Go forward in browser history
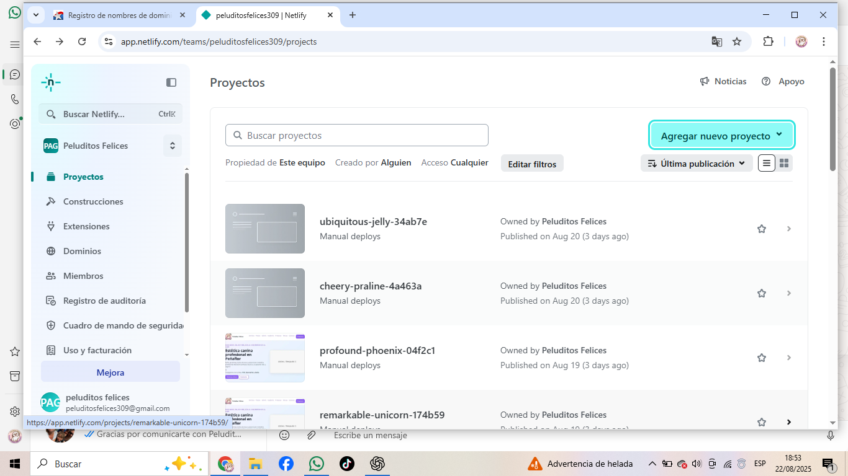Screen dimensions: 848x476 tap(60, 42)
